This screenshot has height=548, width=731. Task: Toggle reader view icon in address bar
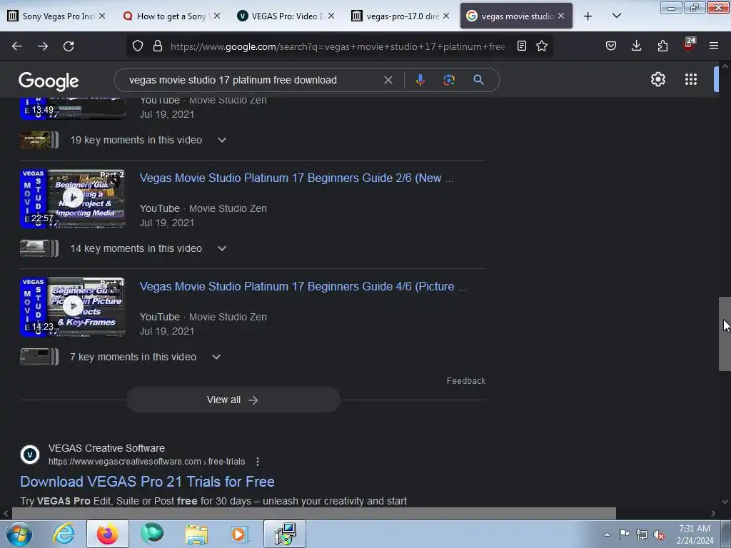pos(522,46)
